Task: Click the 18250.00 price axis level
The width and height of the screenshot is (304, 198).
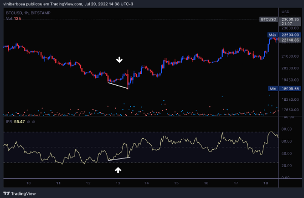Action: tap(290, 99)
